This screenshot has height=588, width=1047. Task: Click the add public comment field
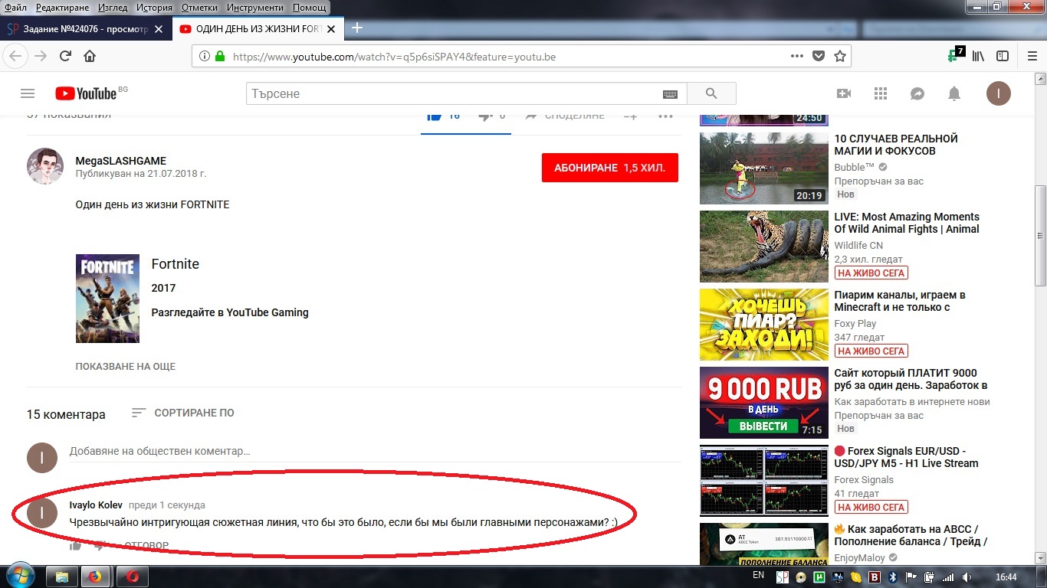[x=375, y=452]
